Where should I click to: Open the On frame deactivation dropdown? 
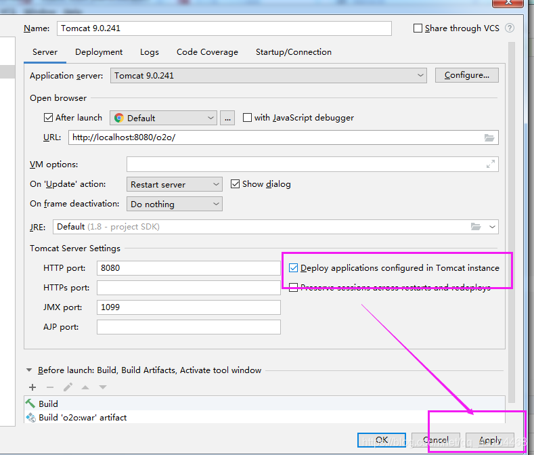click(x=175, y=204)
